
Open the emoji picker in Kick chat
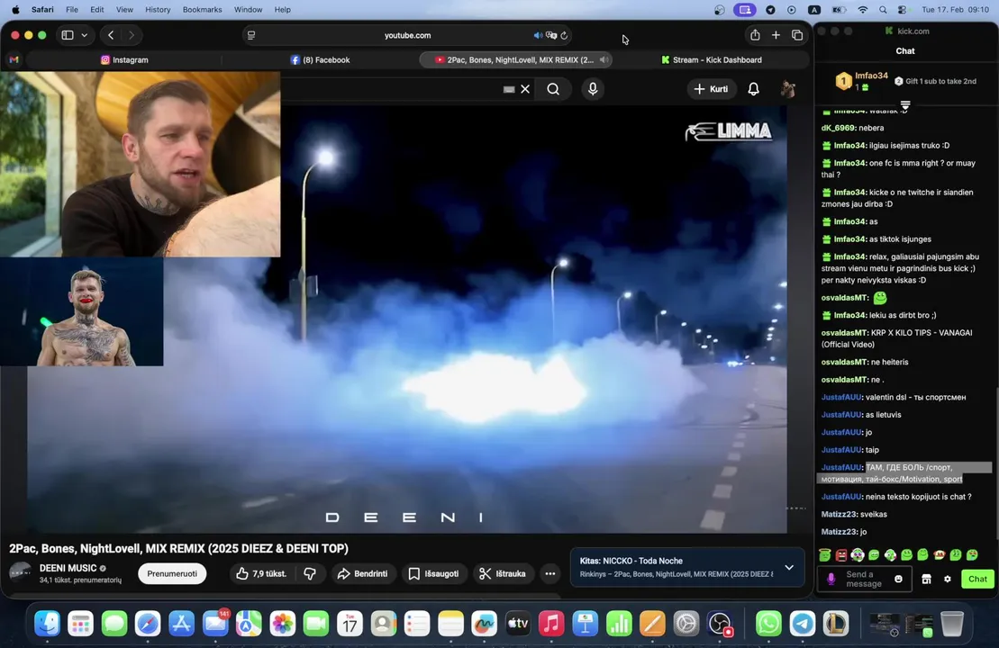click(898, 580)
